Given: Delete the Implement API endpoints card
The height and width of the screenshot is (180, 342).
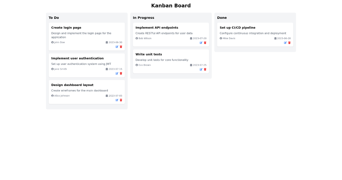Looking at the screenshot, I should click(205, 43).
